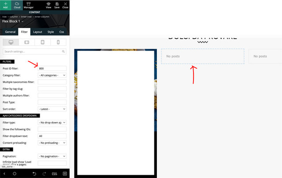Screen dimensions: 282x178
Task: Open the Content preloading dropdown
Action: (52, 143)
